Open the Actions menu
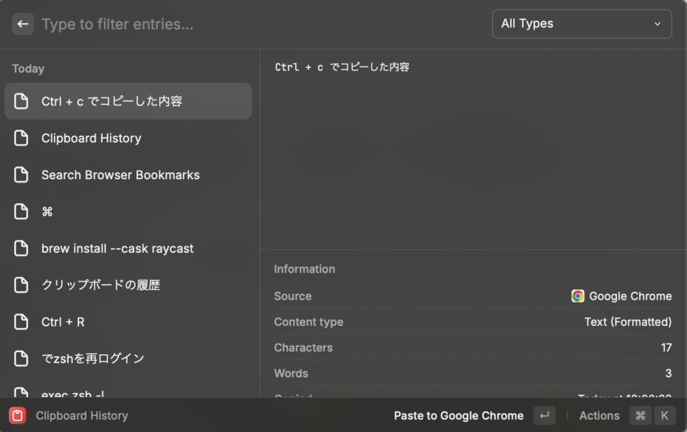The width and height of the screenshot is (687, 432). pos(599,416)
